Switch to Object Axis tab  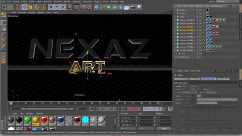(x=195, y=79)
